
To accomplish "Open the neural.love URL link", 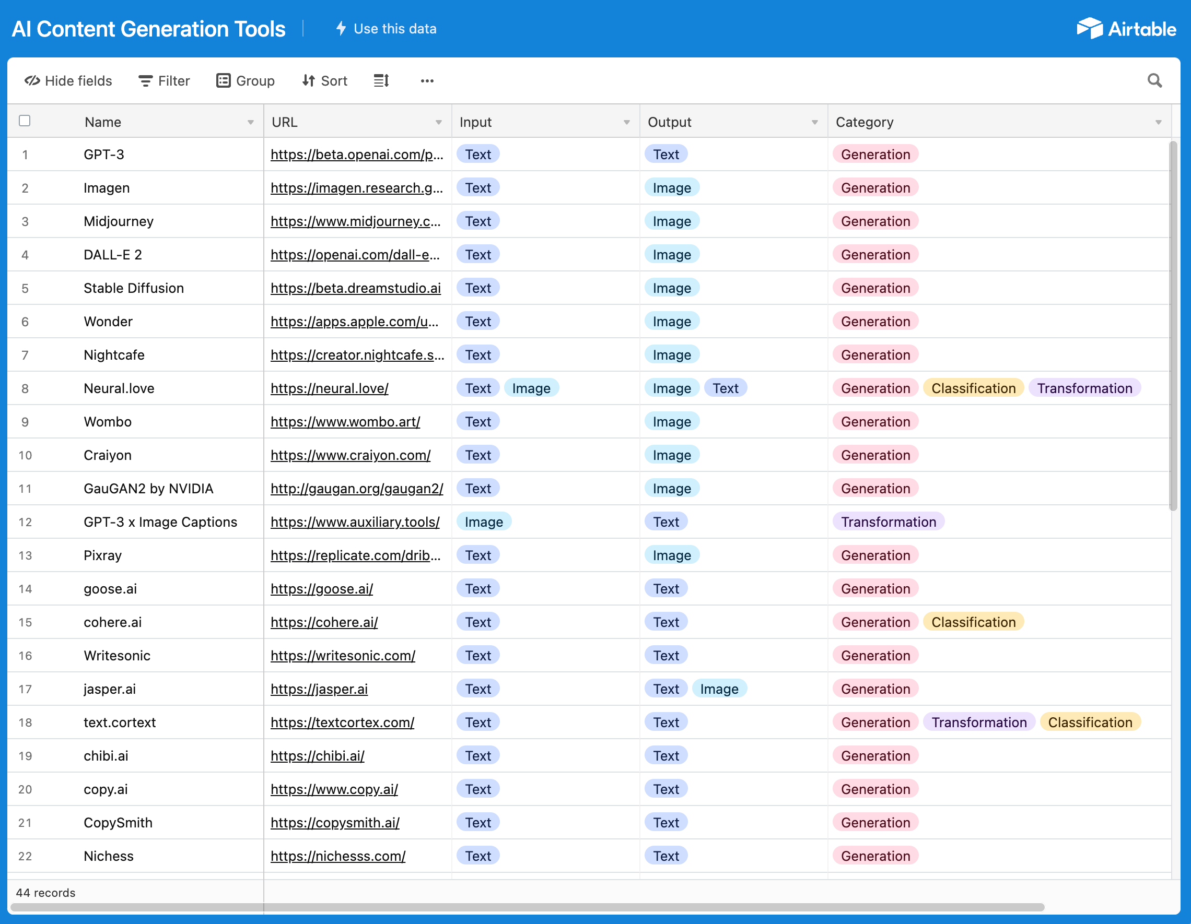I will pyautogui.click(x=330, y=388).
